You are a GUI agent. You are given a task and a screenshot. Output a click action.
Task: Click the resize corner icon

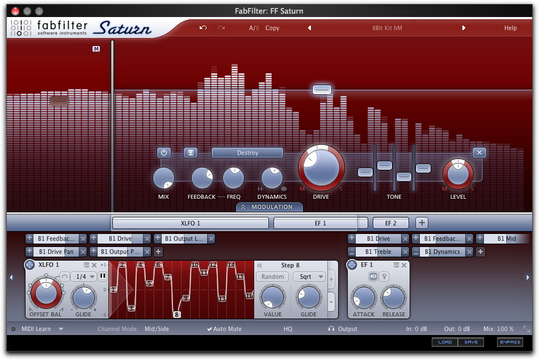[527, 329]
